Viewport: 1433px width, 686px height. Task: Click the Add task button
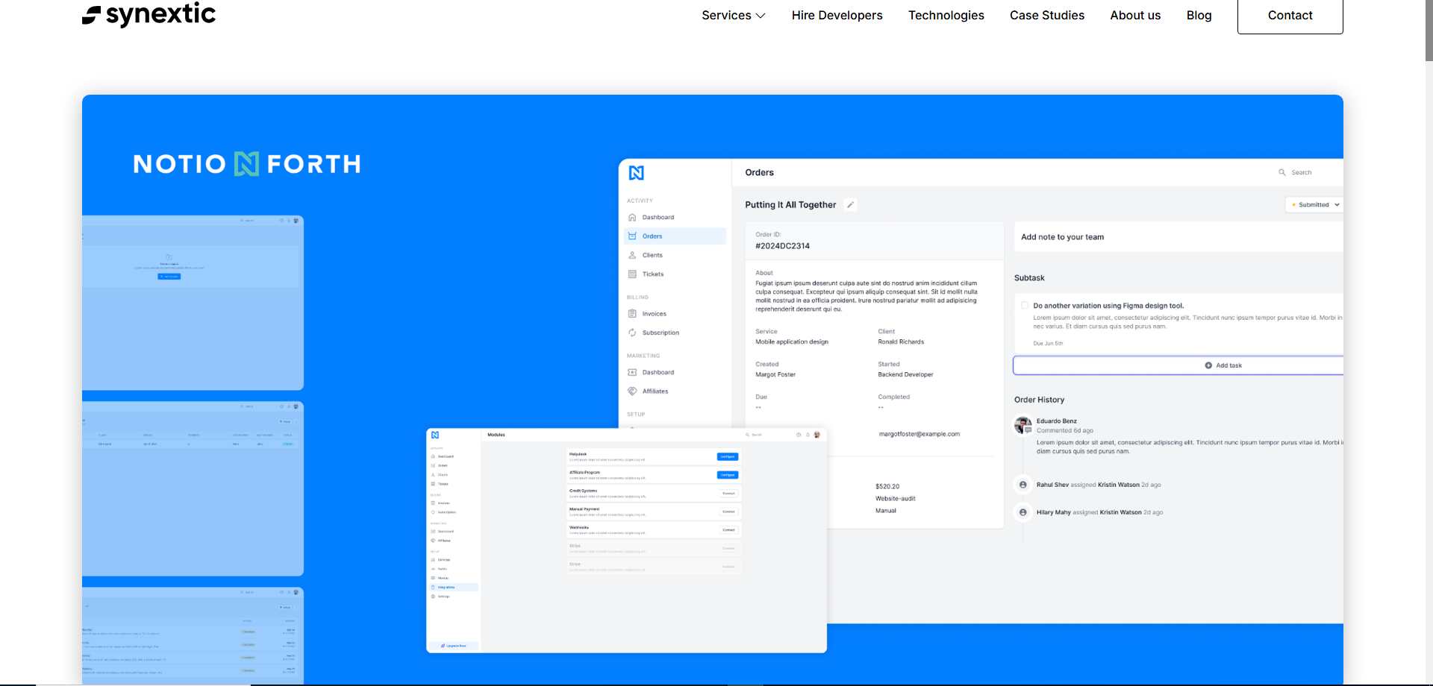coord(1223,365)
